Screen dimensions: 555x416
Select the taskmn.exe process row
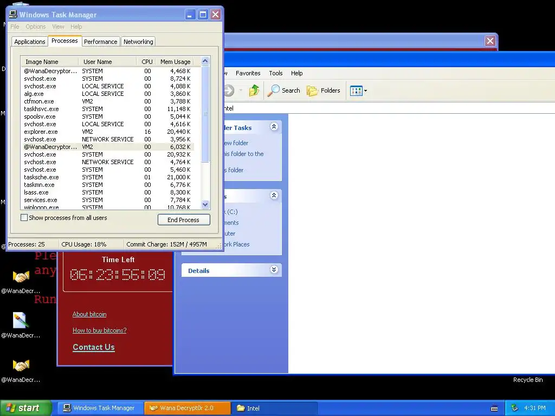[107, 185]
